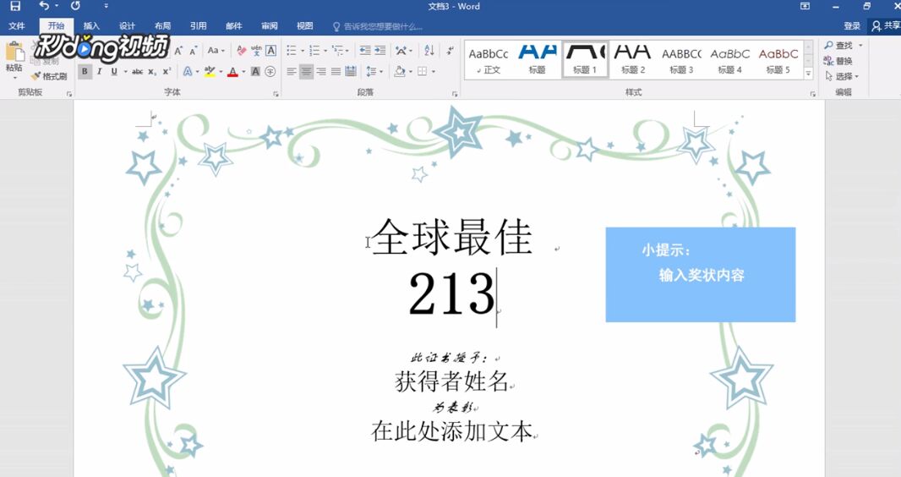The height and width of the screenshot is (477, 901).
Task: Click the Phonetic Guide (wén) icon
Action: point(256,51)
